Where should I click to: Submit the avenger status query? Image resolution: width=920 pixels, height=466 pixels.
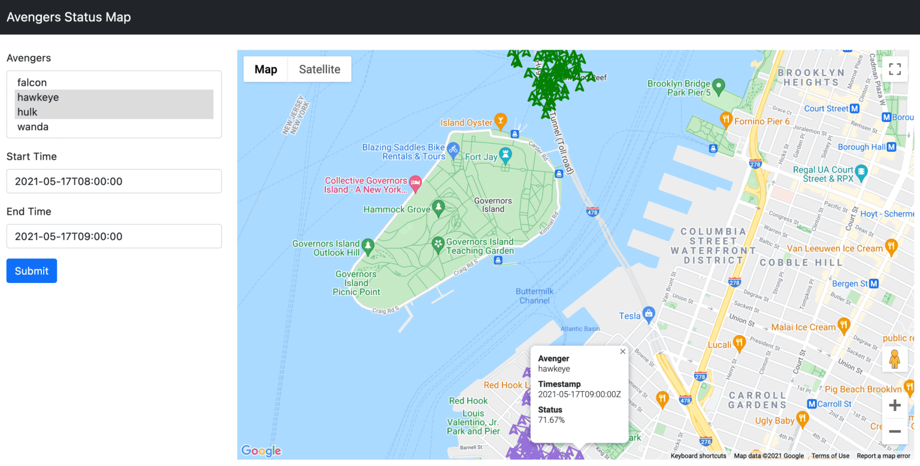(x=31, y=270)
